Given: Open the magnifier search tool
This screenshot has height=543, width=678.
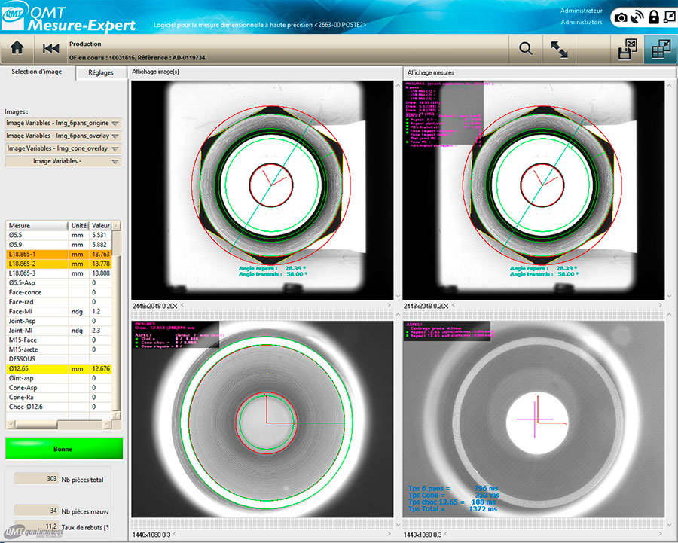Looking at the screenshot, I should point(526,49).
